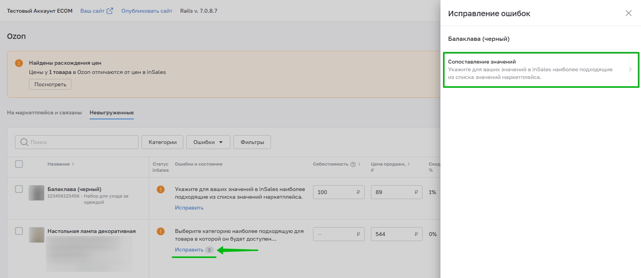Click the Статус inSales column header
The height and width of the screenshot is (278, 641).
[x=161, y=167]
